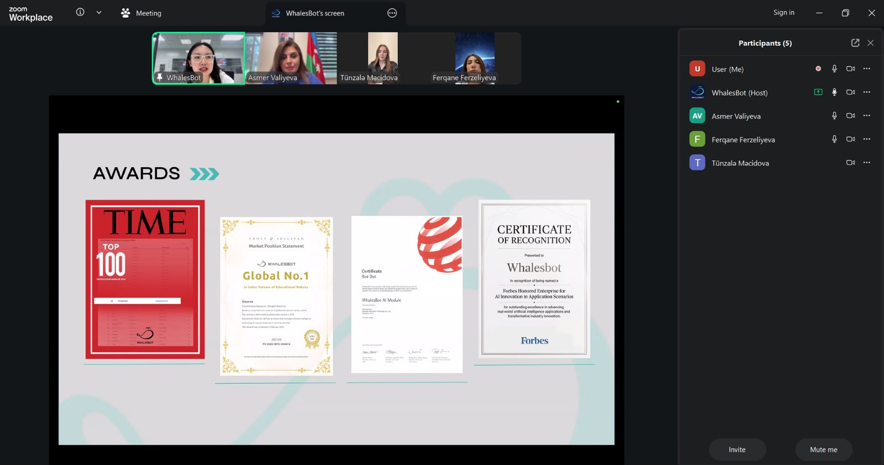The image size is (884, 465).
Task: Click the AWARDS slide heading
Action: coord(136,173)
